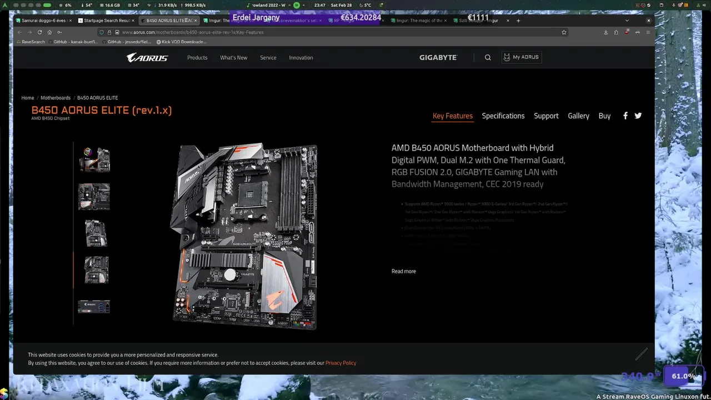This screenshot has width=711, height=400.
Task: Select the rear I/O panel thumbnail
Action: (x=94, y=307)
